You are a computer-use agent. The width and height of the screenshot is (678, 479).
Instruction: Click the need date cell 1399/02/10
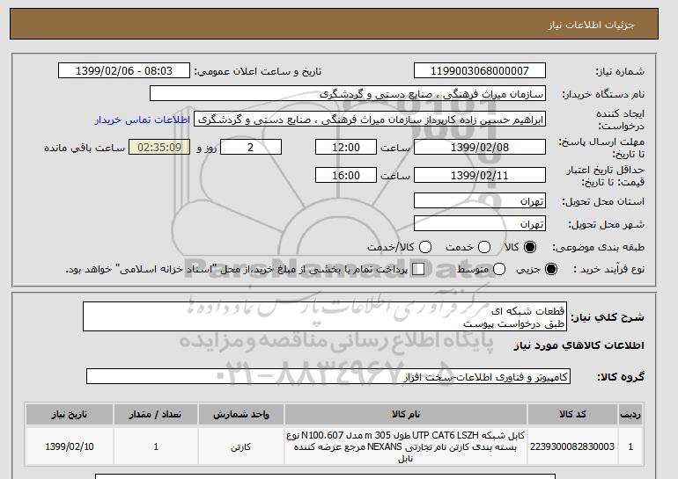point(70,446)
